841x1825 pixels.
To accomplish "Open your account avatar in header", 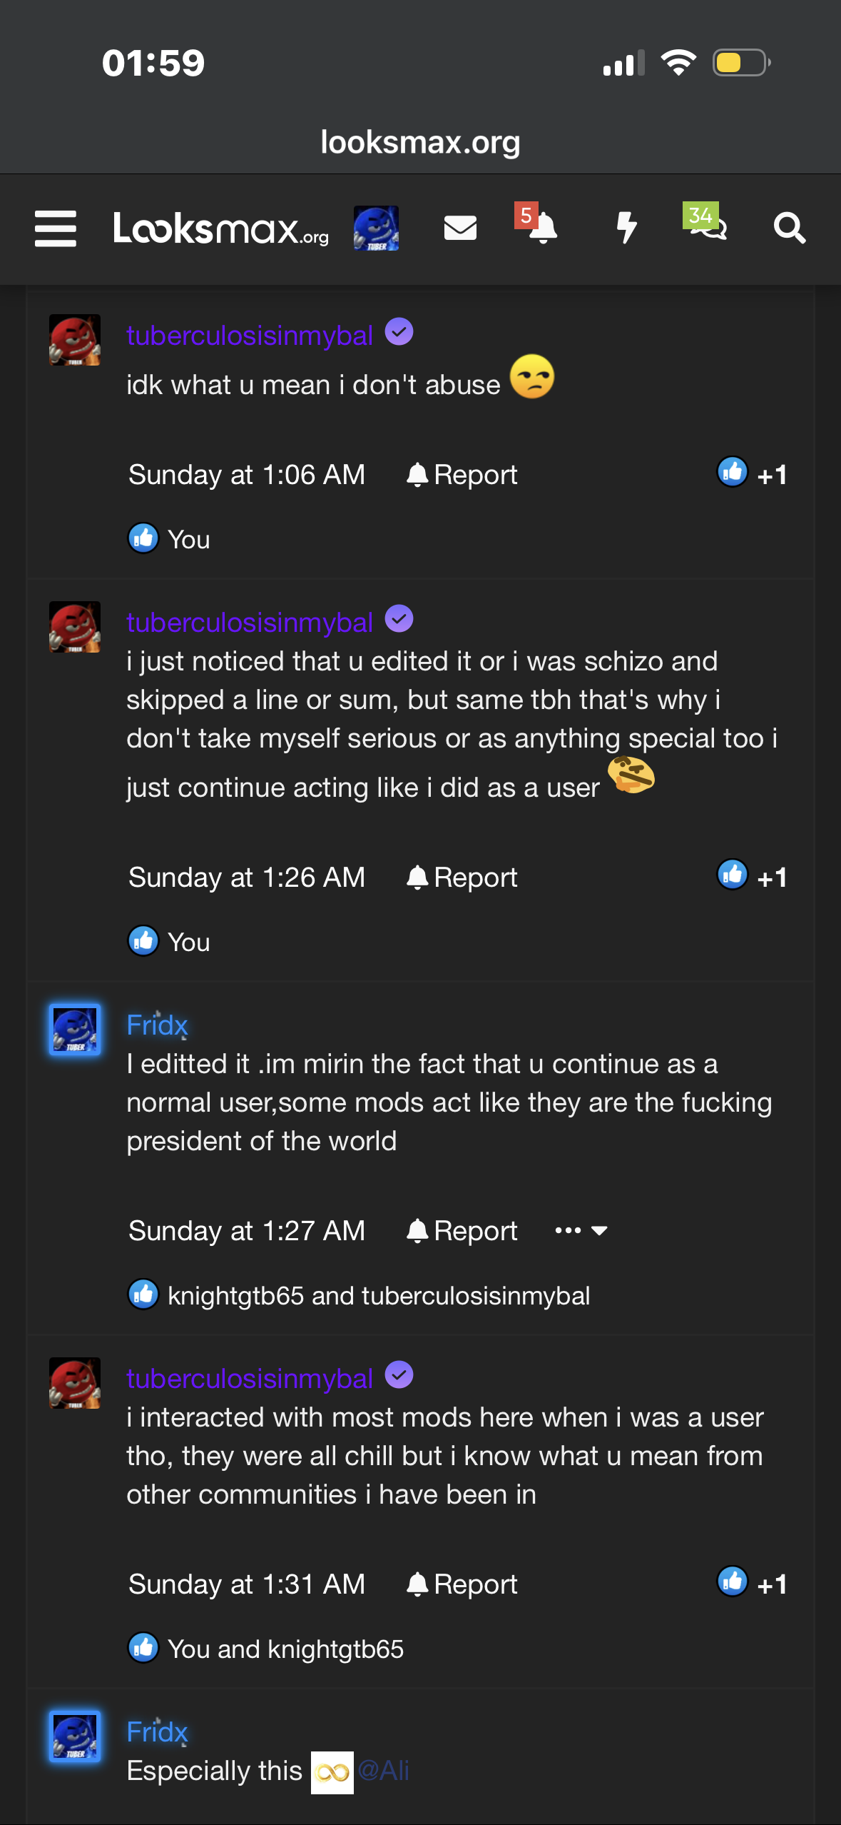I will click(376, 228).
